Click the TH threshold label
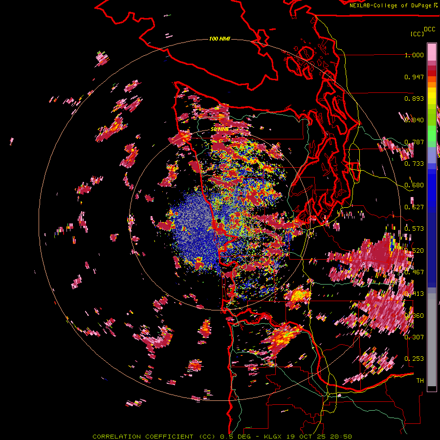The width and height of the screenshot is (440, 440). 420,381
